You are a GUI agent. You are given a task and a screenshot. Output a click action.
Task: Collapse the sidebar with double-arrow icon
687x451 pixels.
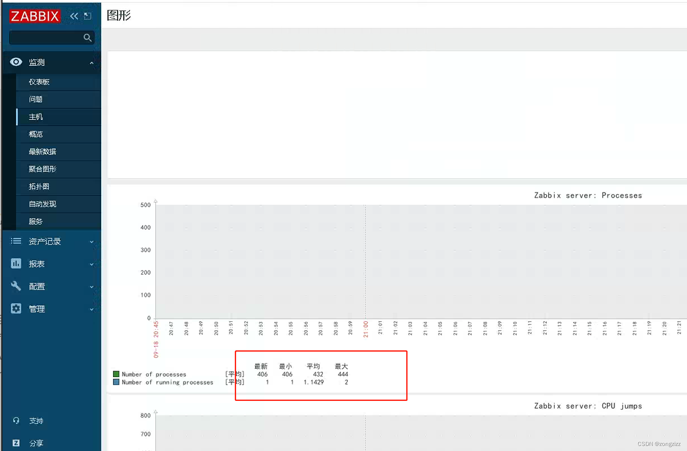(x=74, y=16)
